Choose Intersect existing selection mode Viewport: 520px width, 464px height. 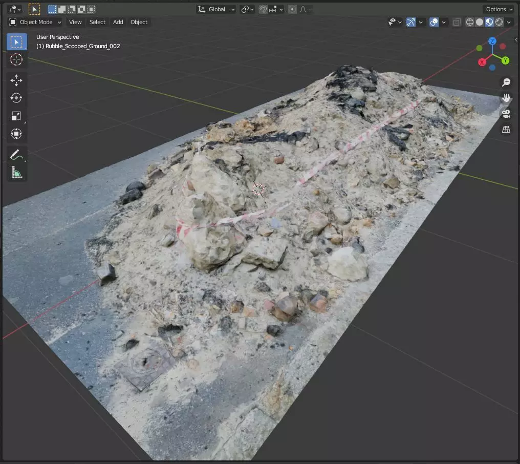(x=91, y=9)
